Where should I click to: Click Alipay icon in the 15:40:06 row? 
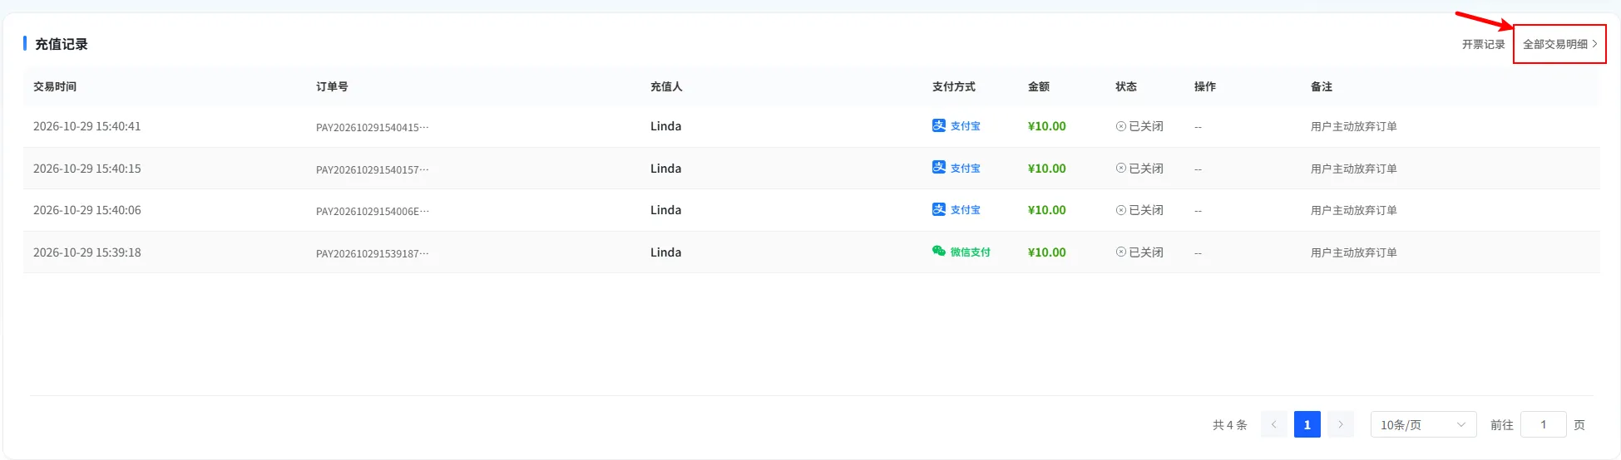[x=939, y=209]
